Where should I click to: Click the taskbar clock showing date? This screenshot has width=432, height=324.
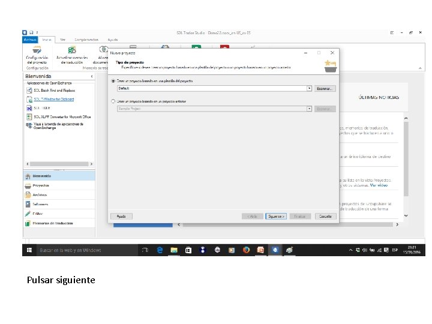(x=412, y=250)
